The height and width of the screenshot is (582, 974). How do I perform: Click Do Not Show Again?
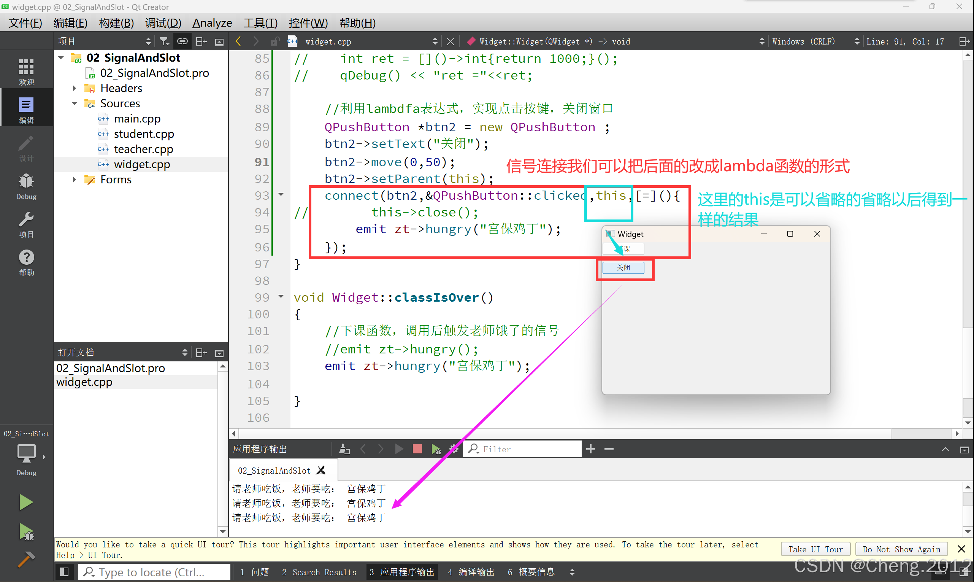point(901,549)
